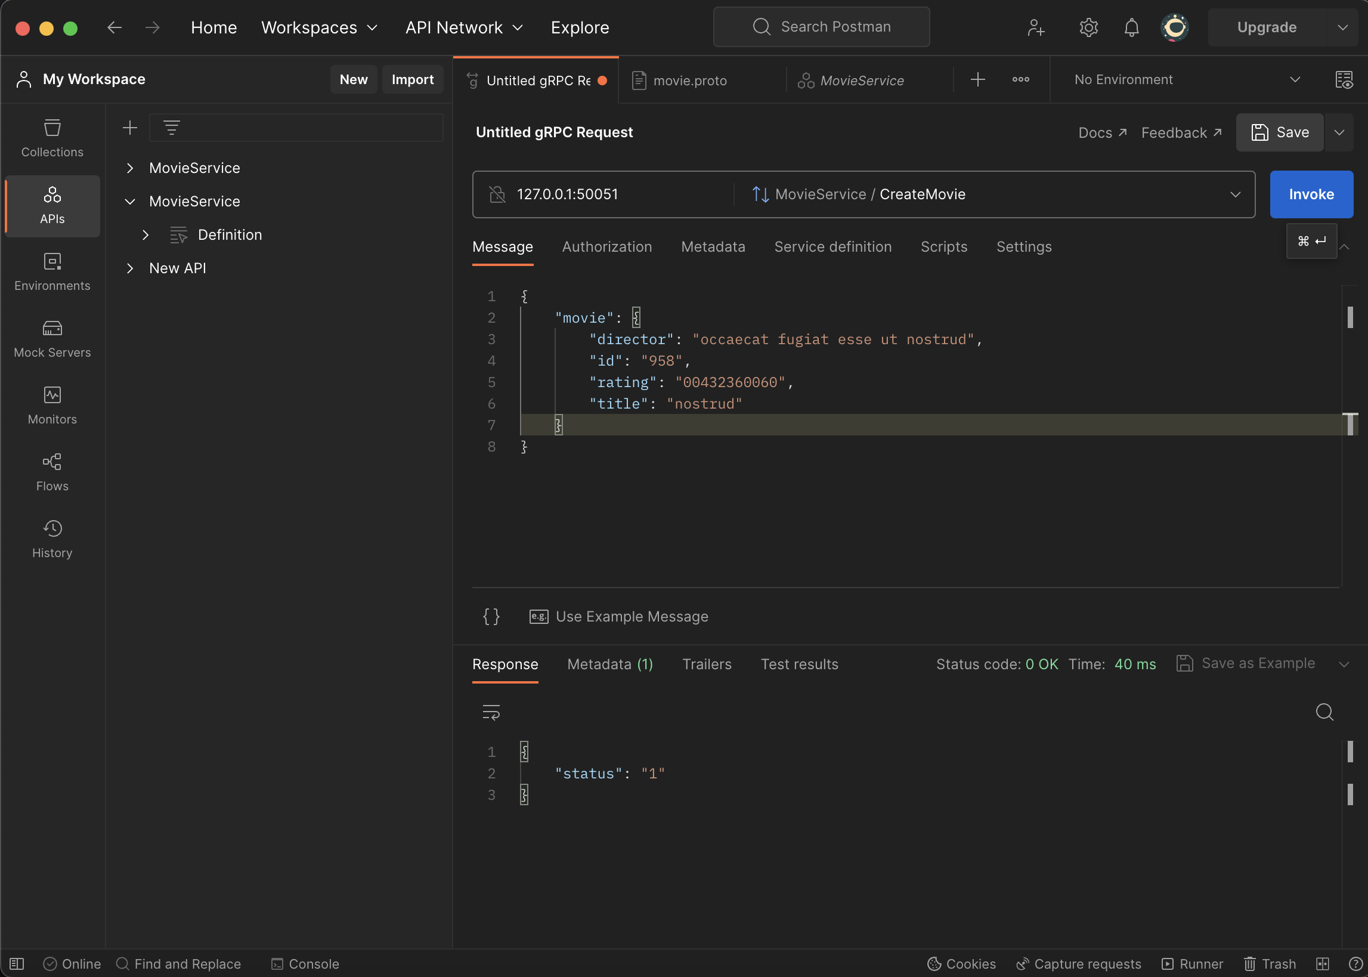Screen dimensions: 1368x977
Task: Beautify the message with the {} icon
Action: [491, 616]
